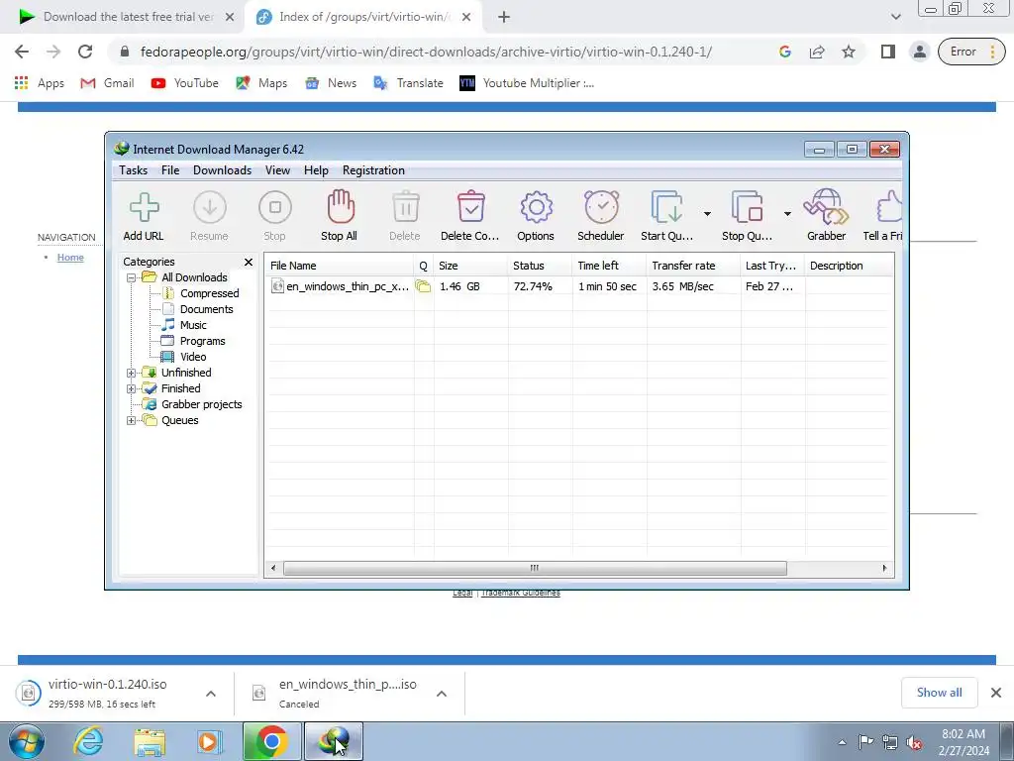Select the Music category
1014x761 pixels.
pyautogui.click(x=193, y=325)
